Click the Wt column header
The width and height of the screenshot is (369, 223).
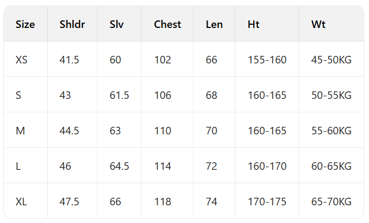click(x=318, y=24)
